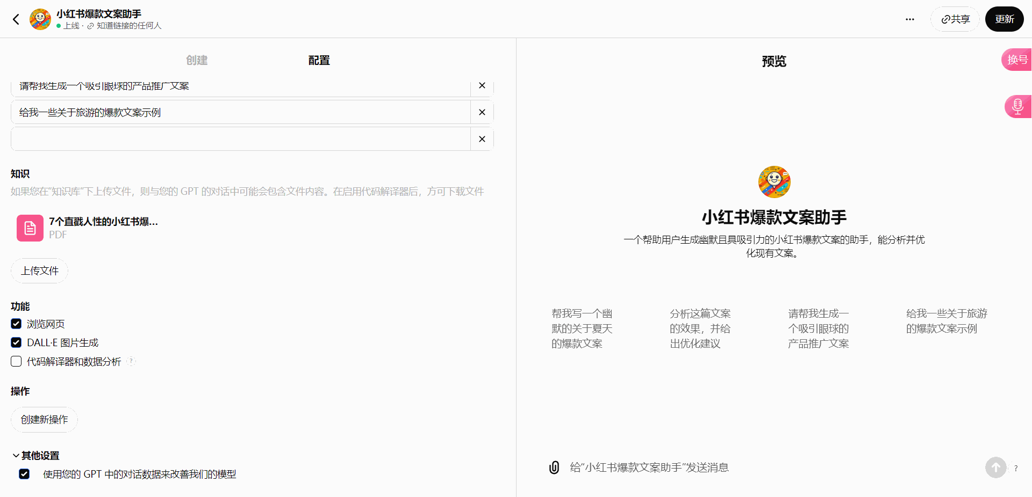Click the preview GPT avatar image

pyautogui.click(x=774, y=182)
